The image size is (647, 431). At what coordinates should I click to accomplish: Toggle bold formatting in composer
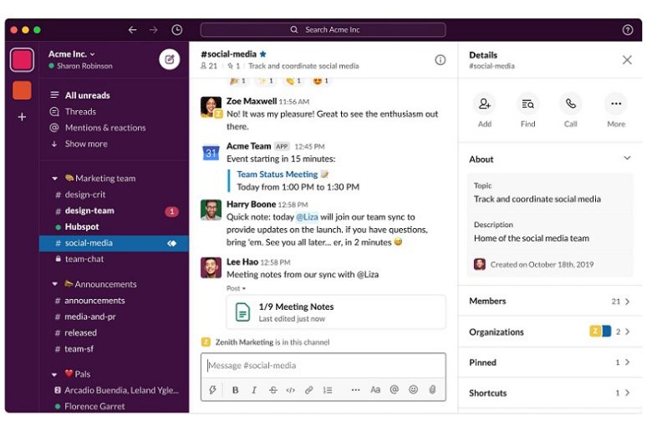point(236,389)
